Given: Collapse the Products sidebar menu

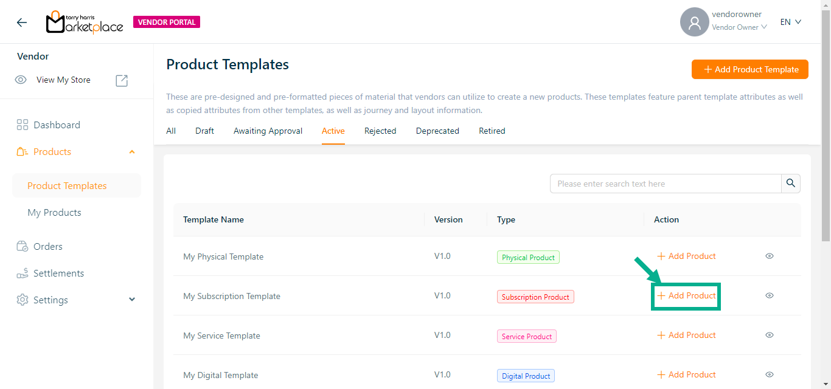Looking at the screenshot, I should pos(132,152).
